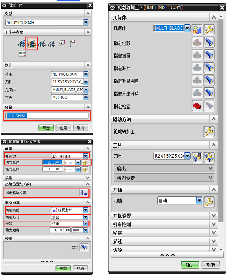Select the mill user subtype icon
Screen dimensions: 229x275
pyautogui.click(x=72, y=43)
